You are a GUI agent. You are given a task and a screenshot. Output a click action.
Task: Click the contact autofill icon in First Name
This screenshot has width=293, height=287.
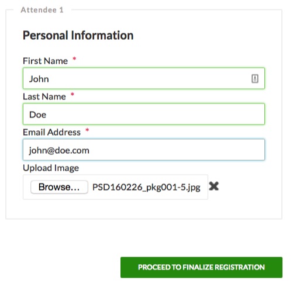click(255, 79)
